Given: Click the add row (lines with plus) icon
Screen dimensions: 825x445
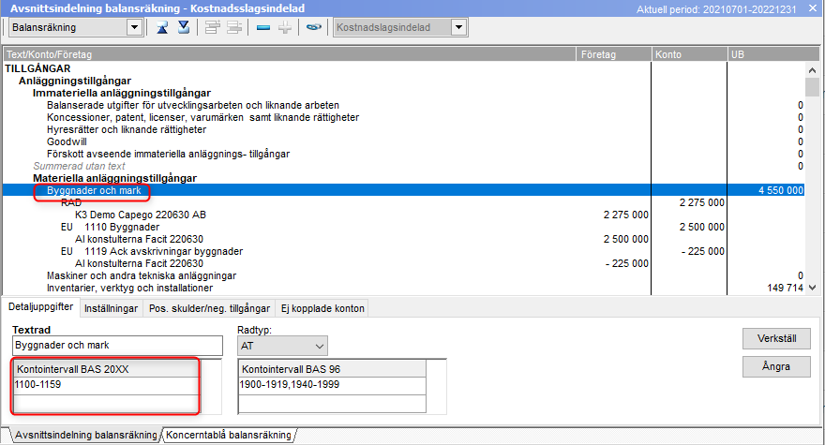Looking at the screenshot, I should click(213, 27).
